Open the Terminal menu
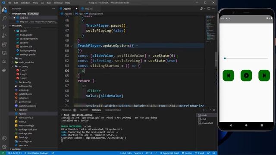 click(x=58, y=3)
